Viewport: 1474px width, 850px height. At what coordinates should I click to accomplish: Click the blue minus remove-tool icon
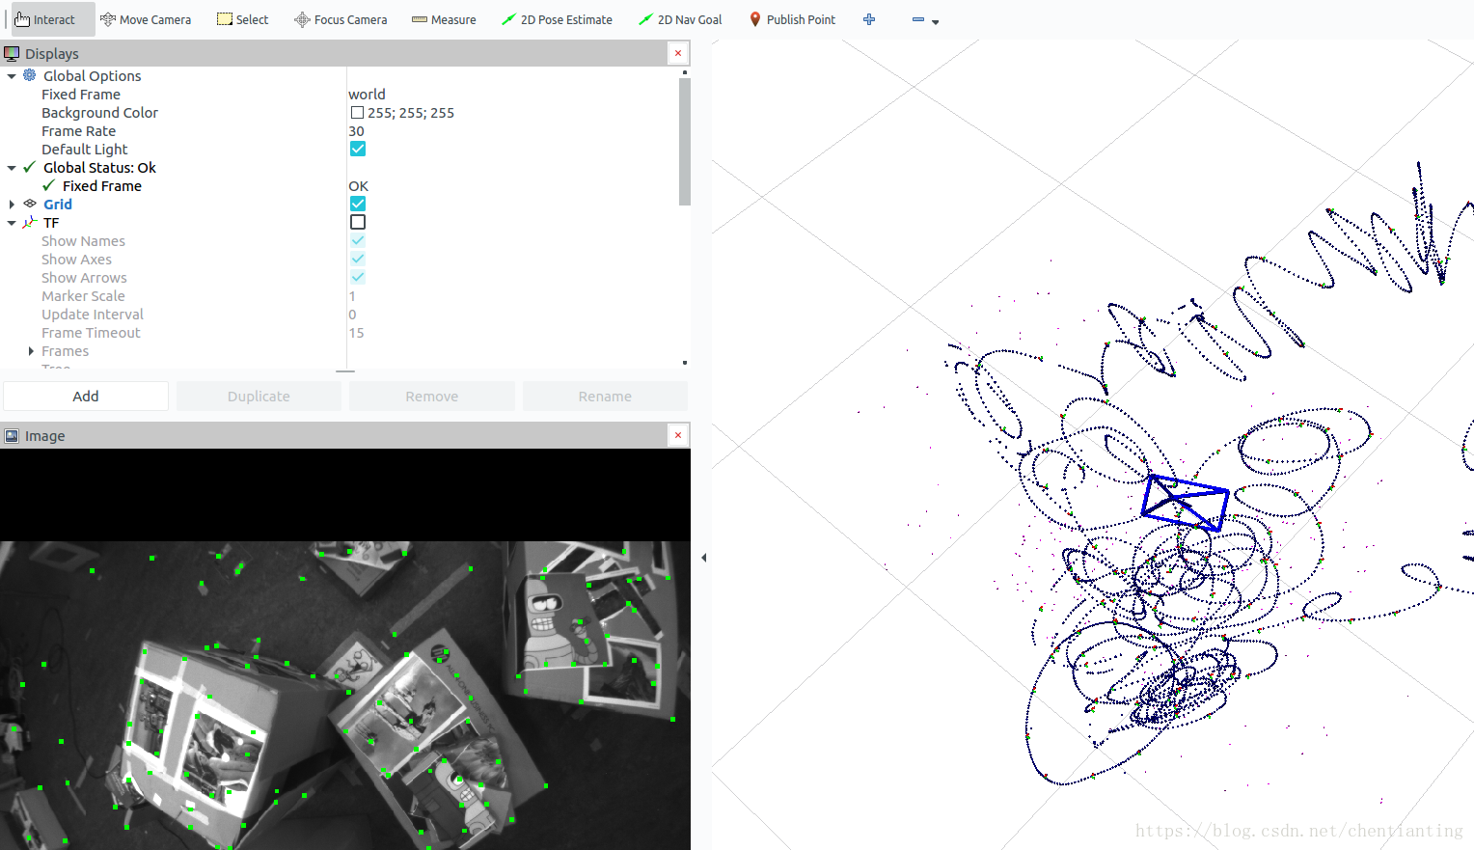[x=918, y=19]
